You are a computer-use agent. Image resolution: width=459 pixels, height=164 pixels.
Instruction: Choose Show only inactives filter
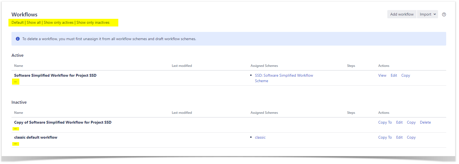[93, 22]
